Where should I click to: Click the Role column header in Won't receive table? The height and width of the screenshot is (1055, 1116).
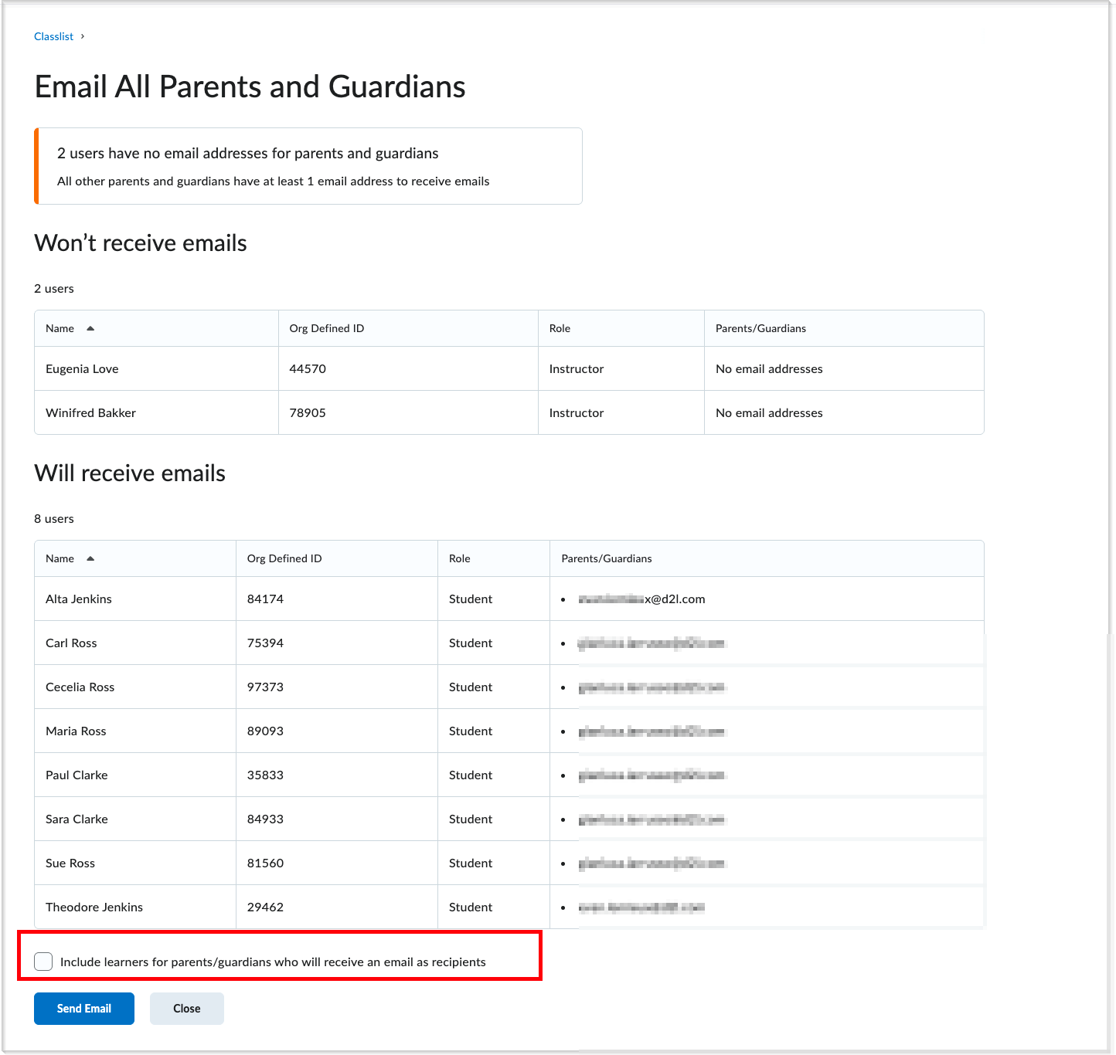559,327
